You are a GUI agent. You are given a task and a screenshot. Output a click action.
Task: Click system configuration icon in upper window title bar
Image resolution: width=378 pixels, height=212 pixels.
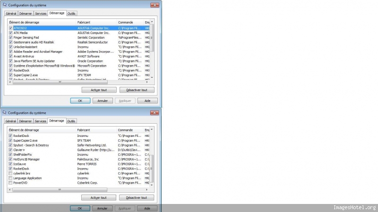click(x=5, y=5)
